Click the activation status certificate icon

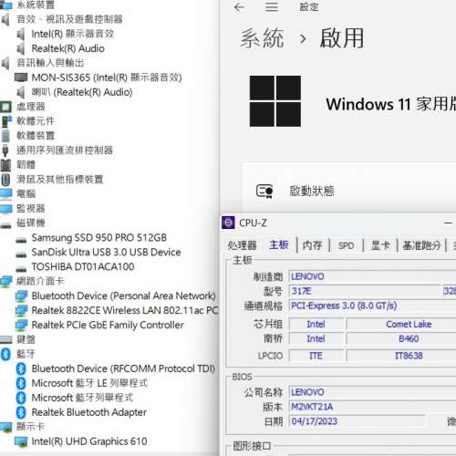[264, 192]
